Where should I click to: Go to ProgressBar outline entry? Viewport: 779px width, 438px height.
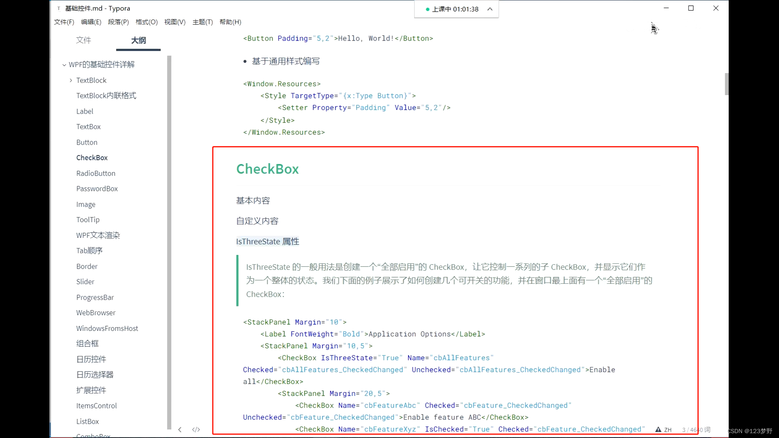point(95,297)
